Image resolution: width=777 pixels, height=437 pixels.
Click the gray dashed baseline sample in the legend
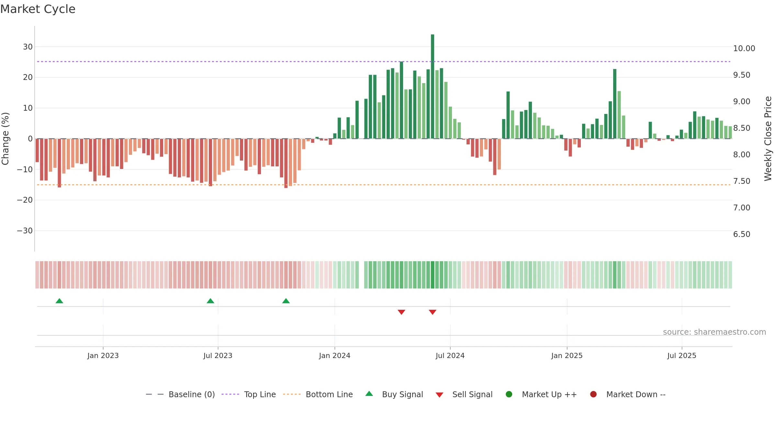pyautogui.click(x=155, y=394)
